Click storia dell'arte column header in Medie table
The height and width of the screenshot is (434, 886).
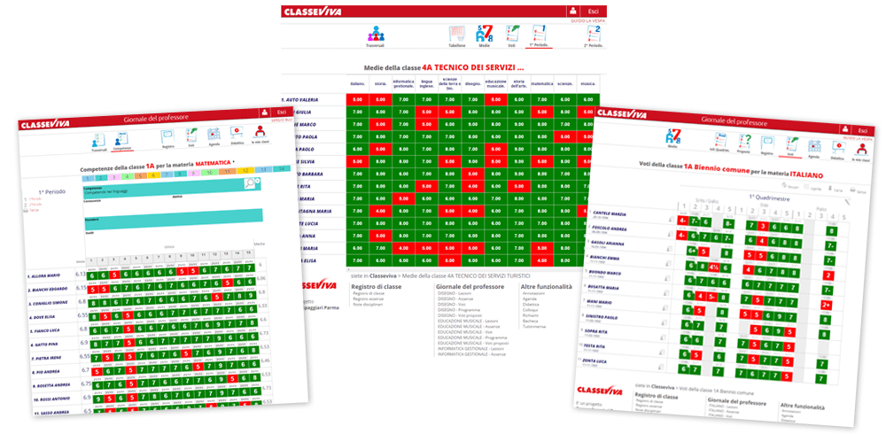pyautogui.click(x=518, y=83)
